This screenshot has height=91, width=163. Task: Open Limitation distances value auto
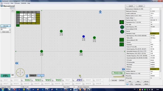tap(155, 71)
